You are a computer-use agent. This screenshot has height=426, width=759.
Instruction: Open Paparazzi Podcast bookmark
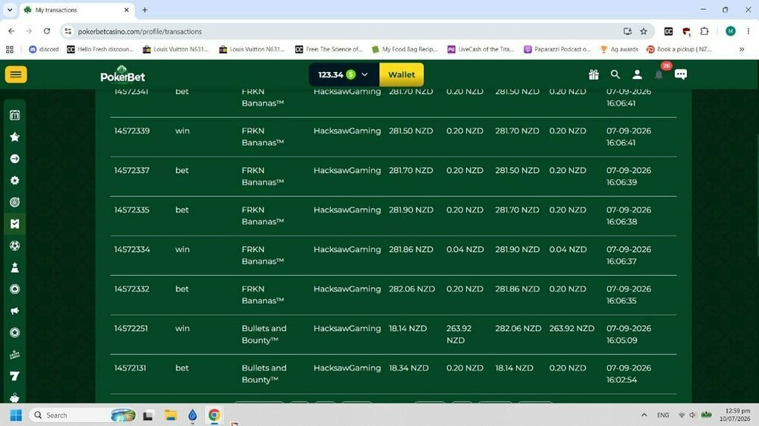tap(558, 49)
